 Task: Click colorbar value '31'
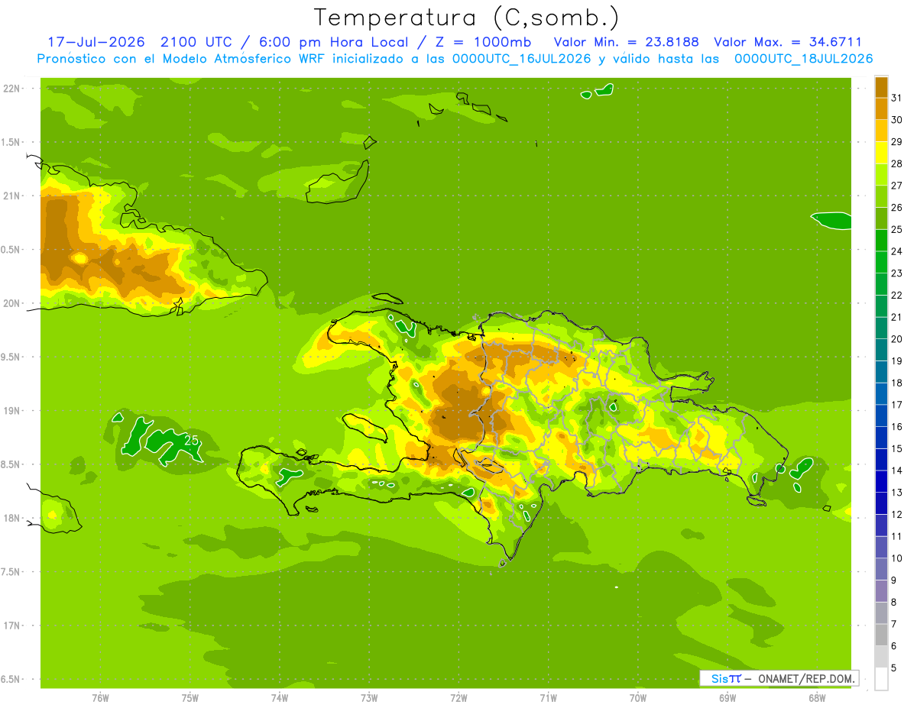[x=897, y=97]
